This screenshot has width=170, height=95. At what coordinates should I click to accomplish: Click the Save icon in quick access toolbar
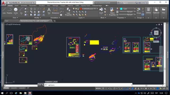14,3
